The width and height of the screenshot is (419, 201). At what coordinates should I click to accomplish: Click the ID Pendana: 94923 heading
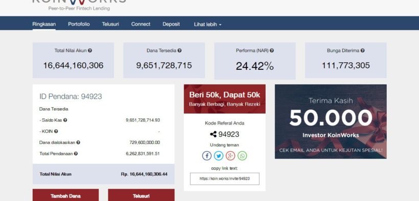tap(71, 96)
